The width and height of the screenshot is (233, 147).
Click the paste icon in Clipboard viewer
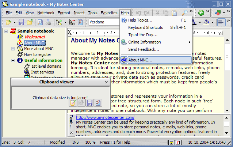(73, 103)
